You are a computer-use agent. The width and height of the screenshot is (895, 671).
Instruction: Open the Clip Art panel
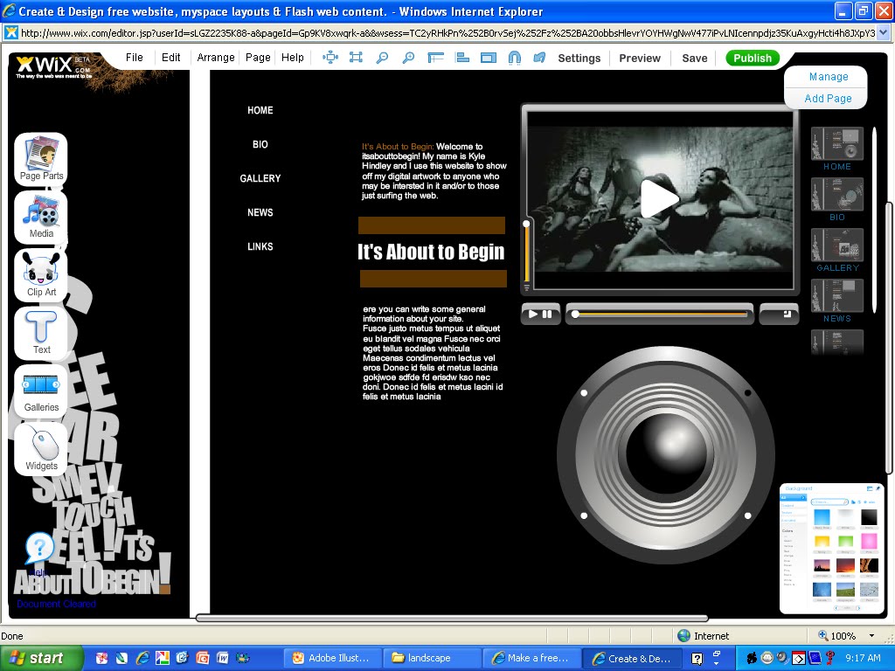(40, 275)
